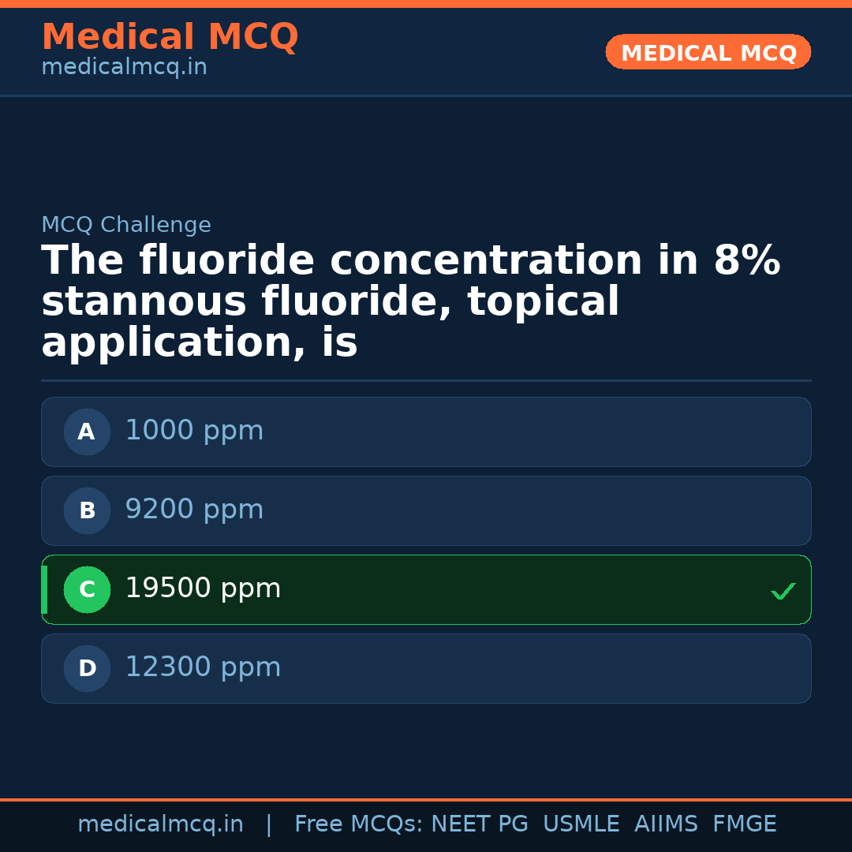This screenshot has width=852, height=852.
Task: Select the 1000 ppm answer text
Action: (x=194, y=431)
